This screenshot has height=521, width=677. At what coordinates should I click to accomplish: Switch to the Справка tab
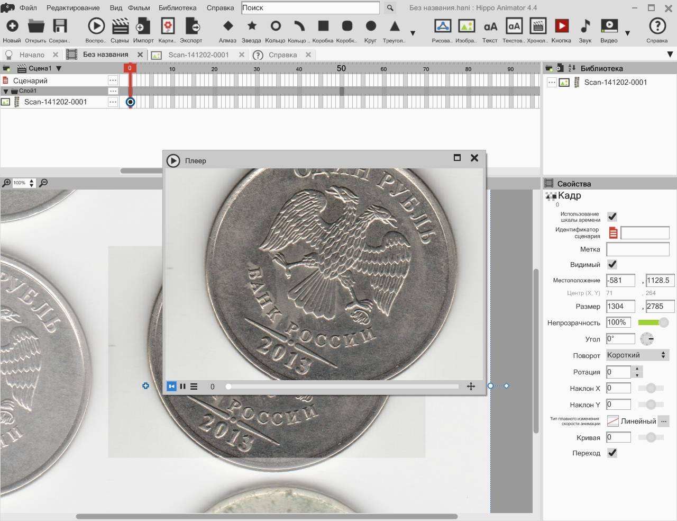(282, 55)
